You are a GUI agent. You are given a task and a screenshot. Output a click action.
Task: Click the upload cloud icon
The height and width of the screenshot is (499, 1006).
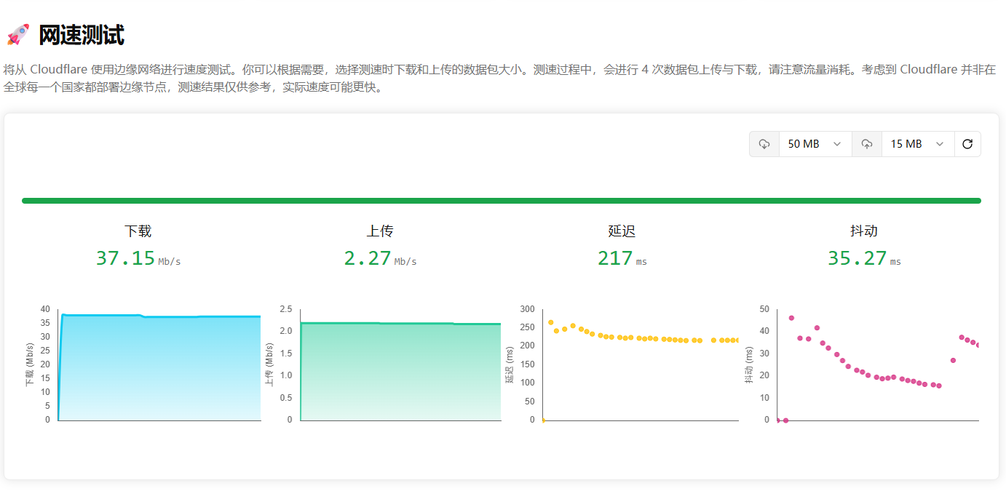click(867, 144)
